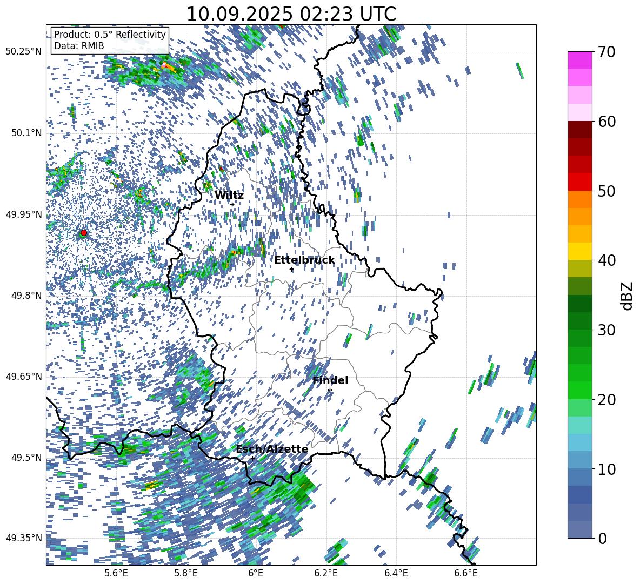Click the Product: 0.5° Reflectivity text
The image size is (640, 584).
[110, 34]
